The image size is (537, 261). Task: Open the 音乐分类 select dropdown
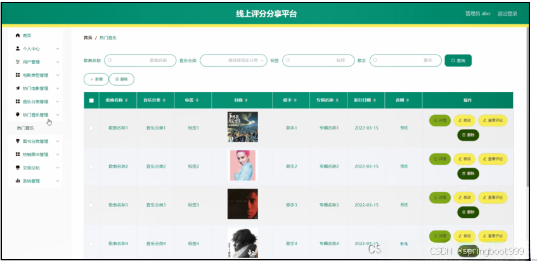tap(233, 60)
